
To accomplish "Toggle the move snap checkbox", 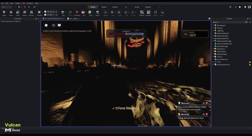I will pyautogui.click(x=45, y=12).
